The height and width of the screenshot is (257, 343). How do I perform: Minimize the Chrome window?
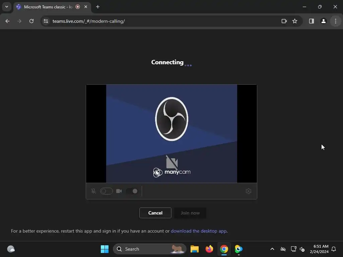[x=304, y=7]
